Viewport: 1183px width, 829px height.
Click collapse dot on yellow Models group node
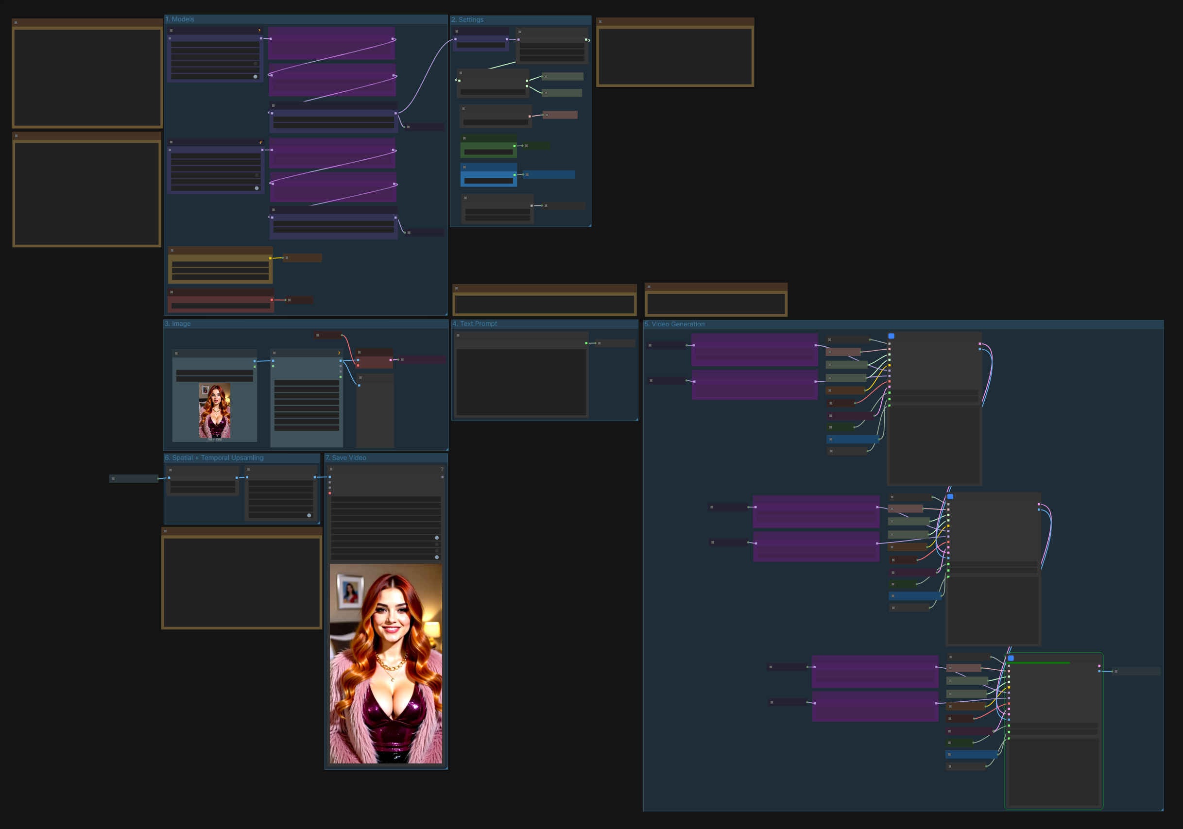point(172,251)
